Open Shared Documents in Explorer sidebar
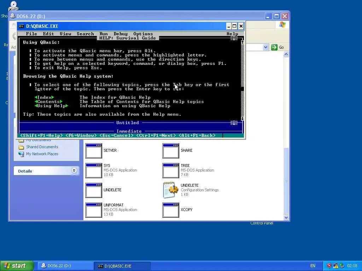Screen dimensions: 362x271 coord(42,147)
